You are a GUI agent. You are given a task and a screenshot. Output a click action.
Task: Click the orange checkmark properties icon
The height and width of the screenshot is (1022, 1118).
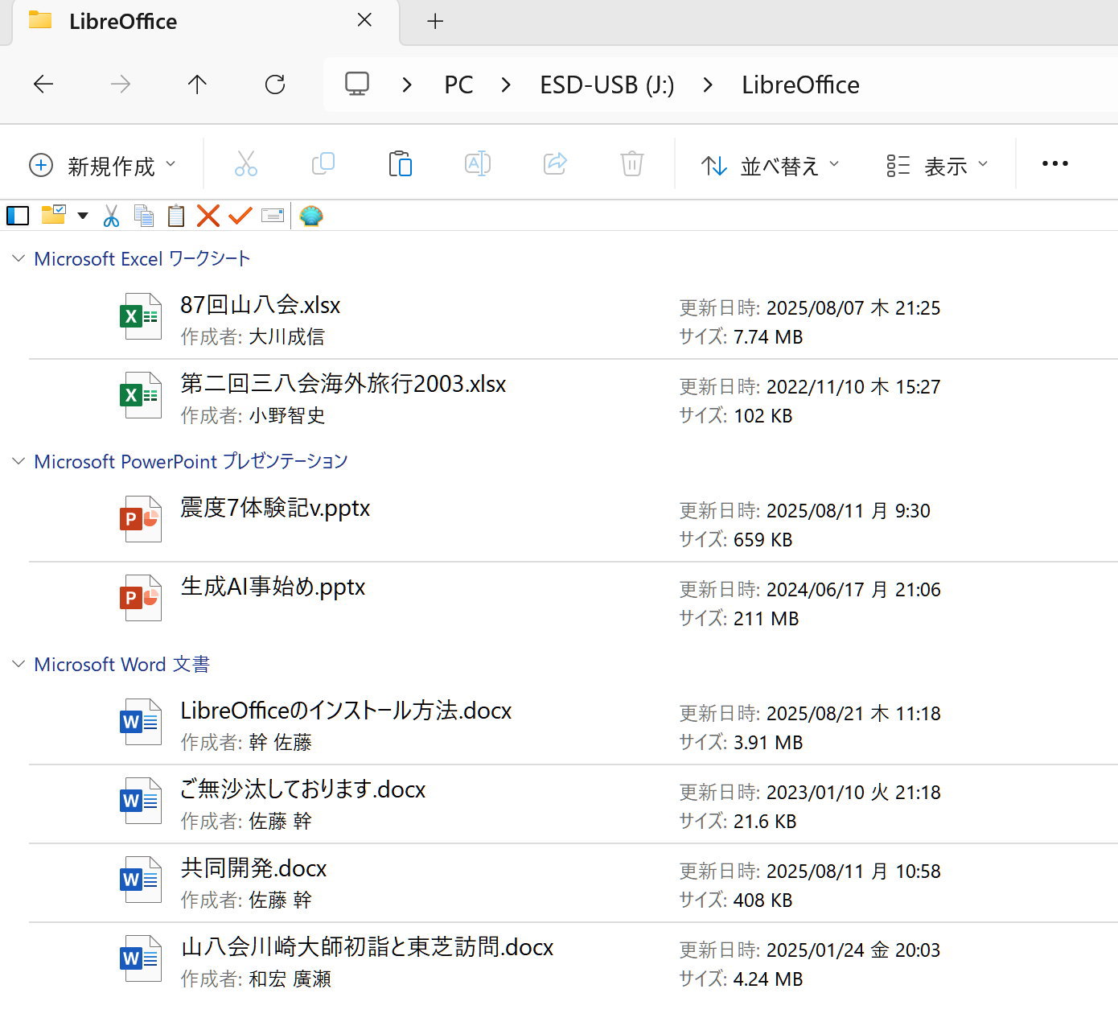240,216
